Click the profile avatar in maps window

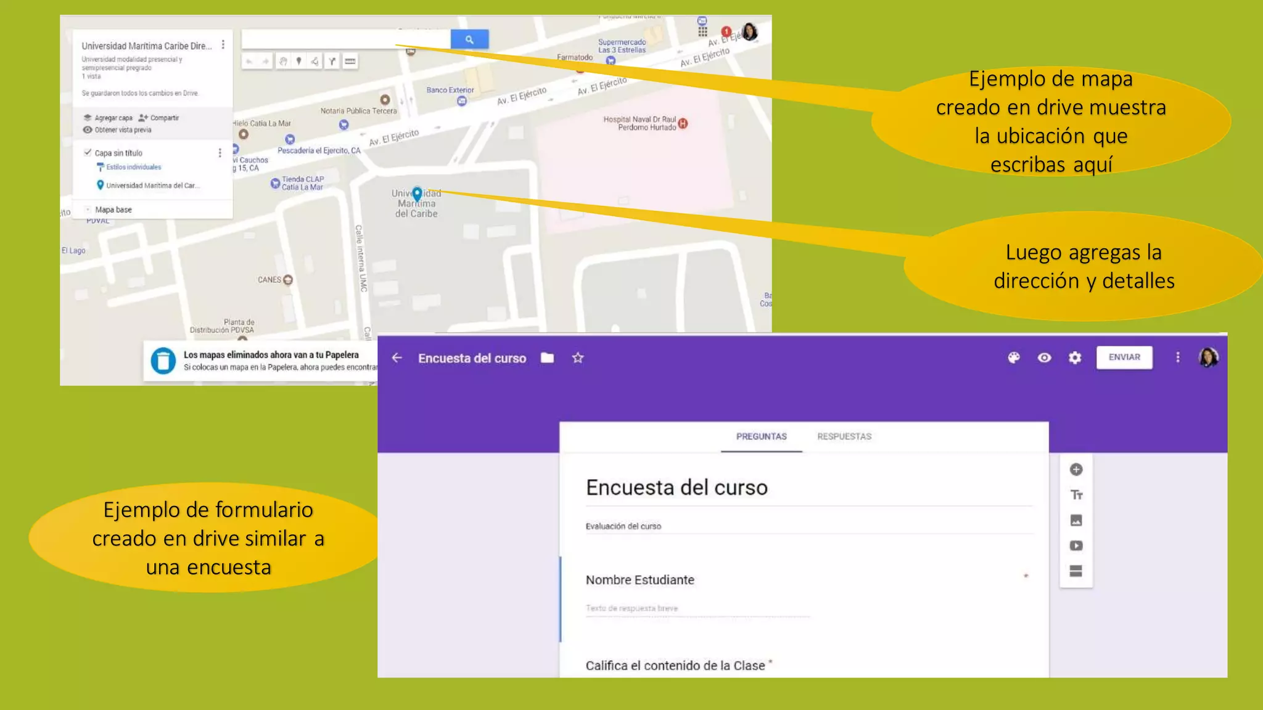[x=750, y=31]
